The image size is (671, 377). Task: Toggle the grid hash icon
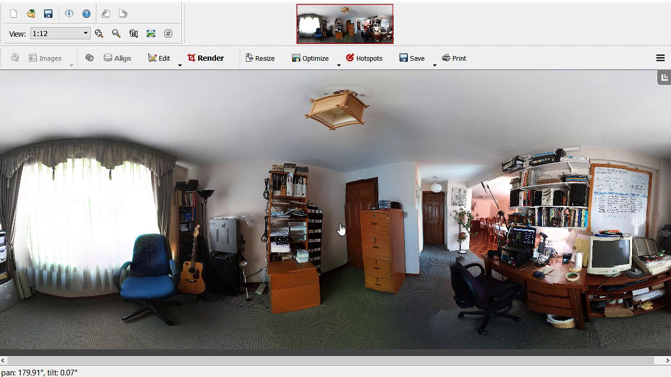[x=168, y=34]
